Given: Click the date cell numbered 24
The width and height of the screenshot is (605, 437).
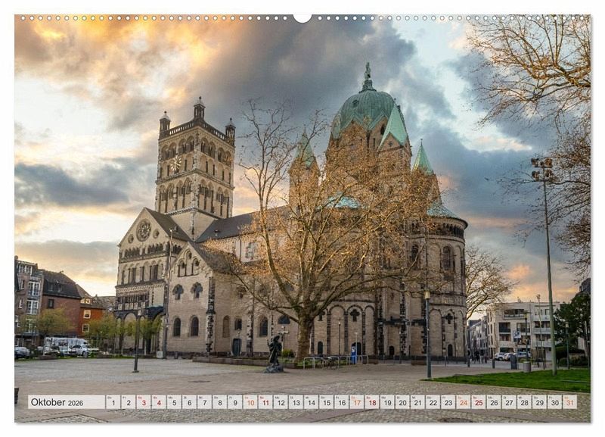Looking at the screenshot, I should pyautogui.click(x=463, y=402).
